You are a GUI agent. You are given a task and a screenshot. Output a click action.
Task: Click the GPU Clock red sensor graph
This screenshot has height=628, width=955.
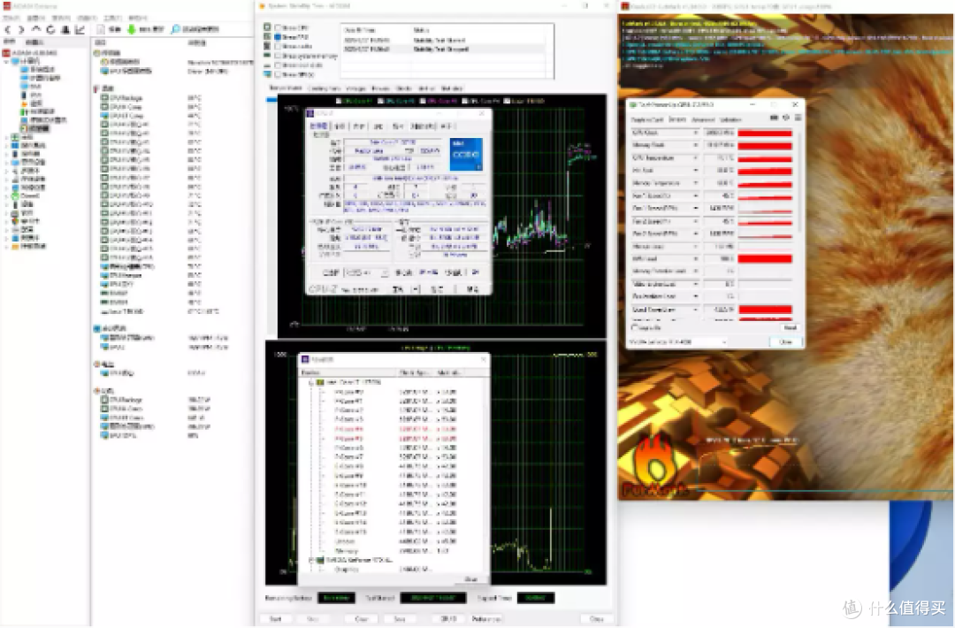[765, 132]
